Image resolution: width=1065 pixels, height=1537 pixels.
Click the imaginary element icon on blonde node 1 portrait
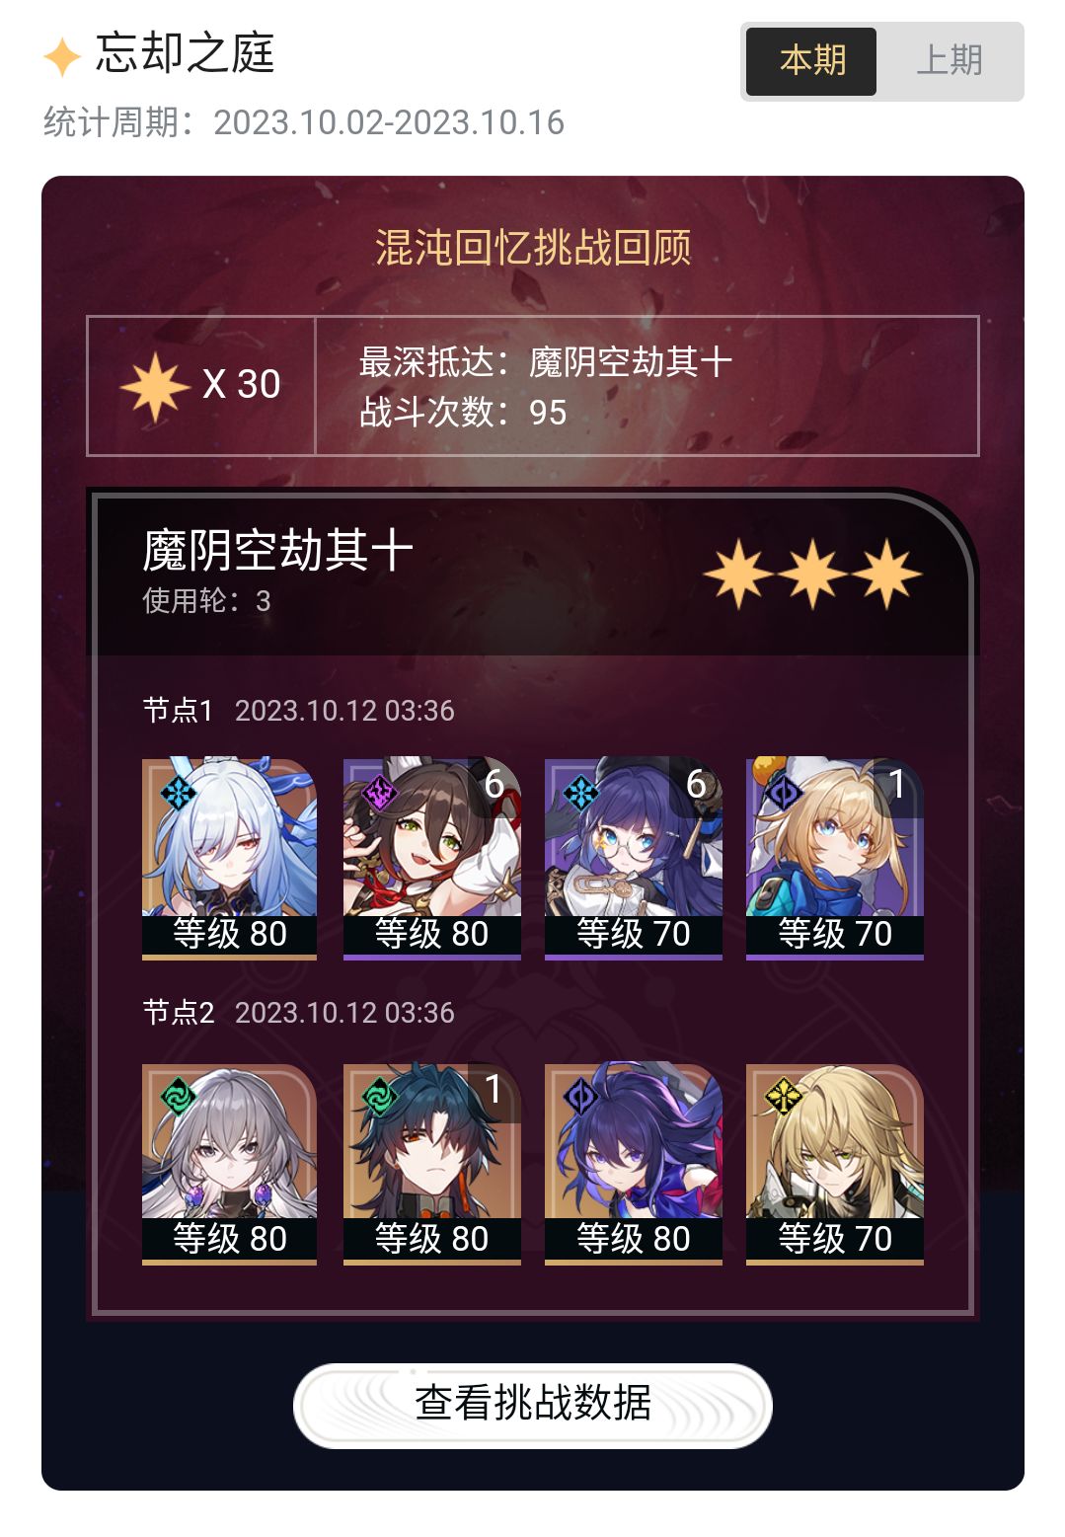point(784,792)
